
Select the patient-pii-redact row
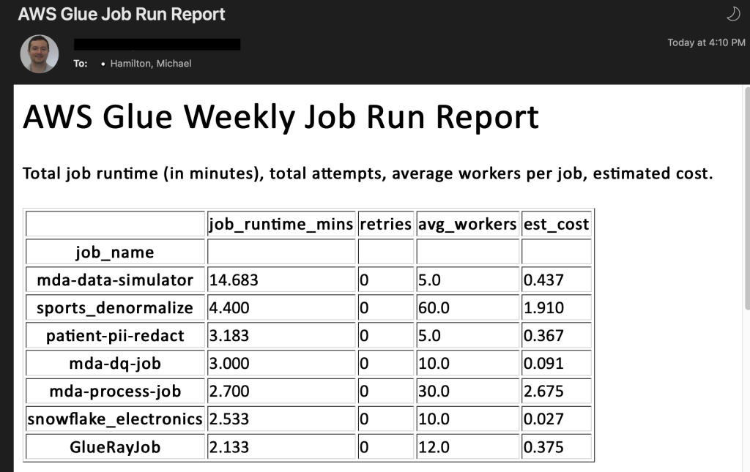[x=114, y=335]
